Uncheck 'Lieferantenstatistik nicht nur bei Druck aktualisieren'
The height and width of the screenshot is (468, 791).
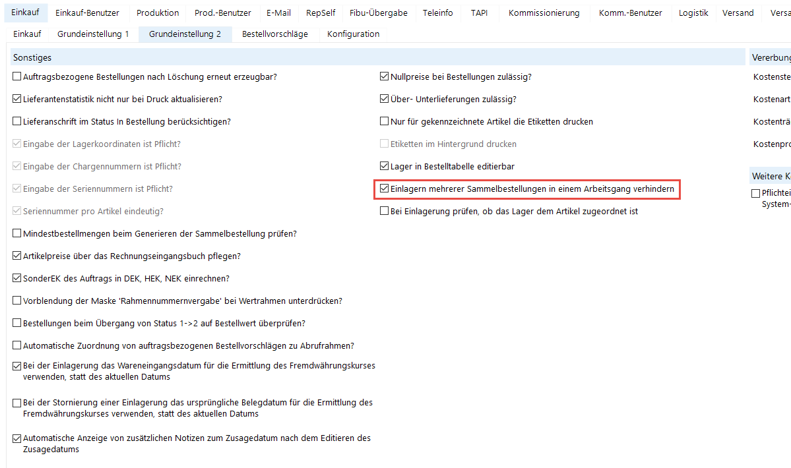pyautogui.click(x=16, y=99)
